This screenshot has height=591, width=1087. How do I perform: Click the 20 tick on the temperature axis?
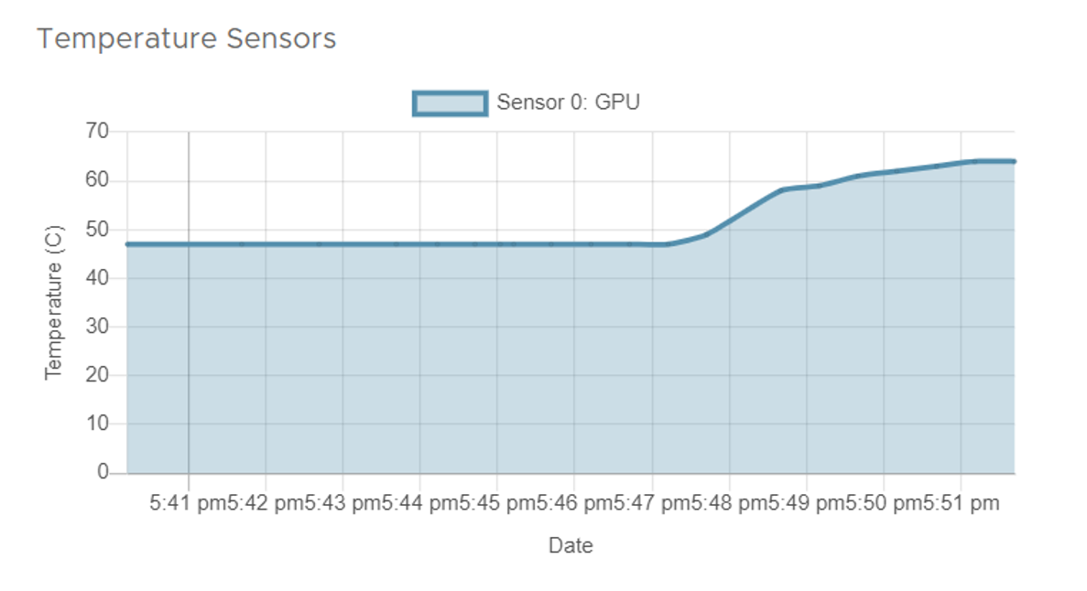(x=95, y=375)
